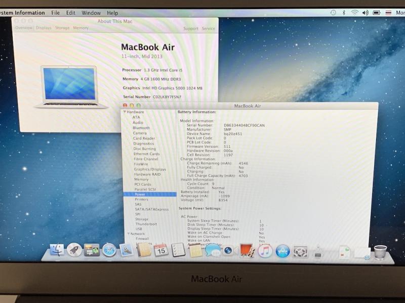This screenshot has width=405, height=303.
Task: Click Service link in About This Mac
Action: coord(208,28)
